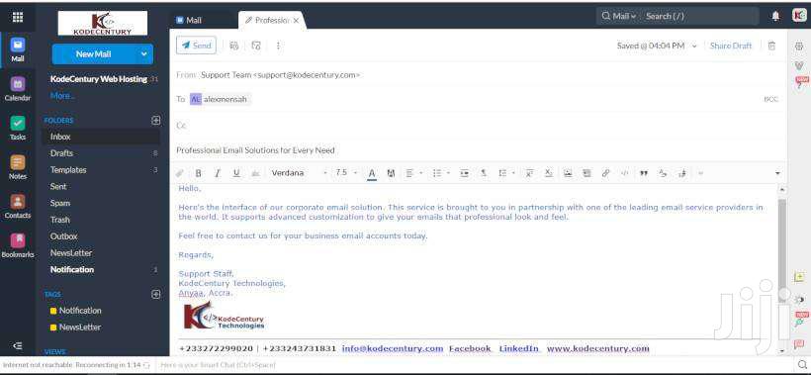Apply strikethrough formatting
This screenshot has height=375, width=811.
click(255, 173)
